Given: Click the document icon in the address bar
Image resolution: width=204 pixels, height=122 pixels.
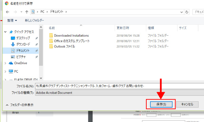Looking at the screenshot, I should (33, 12).
